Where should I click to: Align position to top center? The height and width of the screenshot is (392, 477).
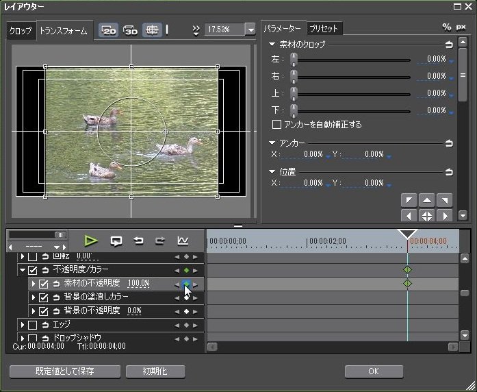click(x=427, y=200)
